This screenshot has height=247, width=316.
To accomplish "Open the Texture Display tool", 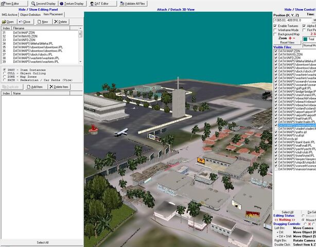I will pos(72,4).
